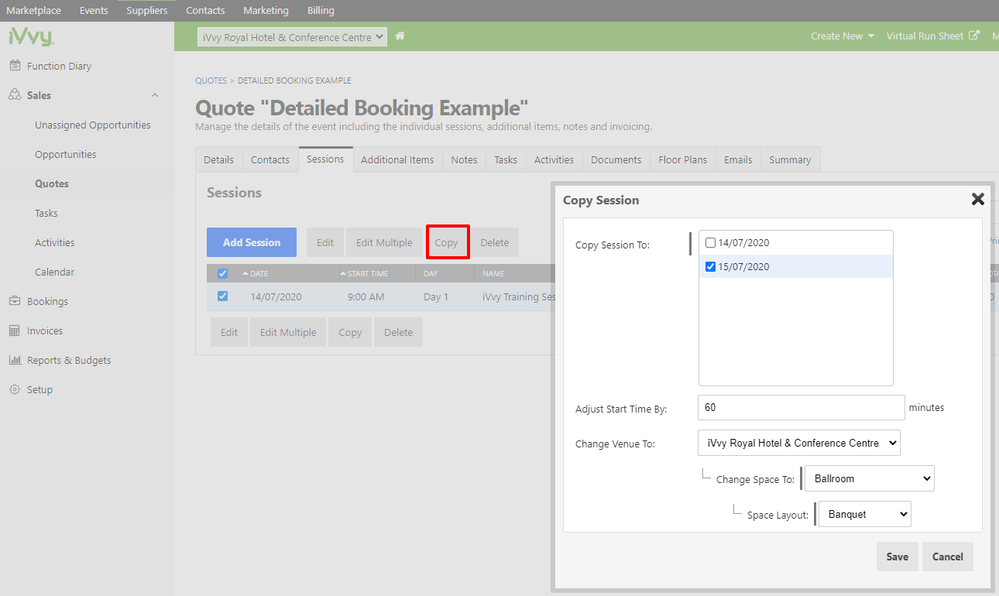The width and height of the screenshot is (999, 596).
Task: Toggle the select-all checkbox in sessions header
Action: [x=223, y=273]
